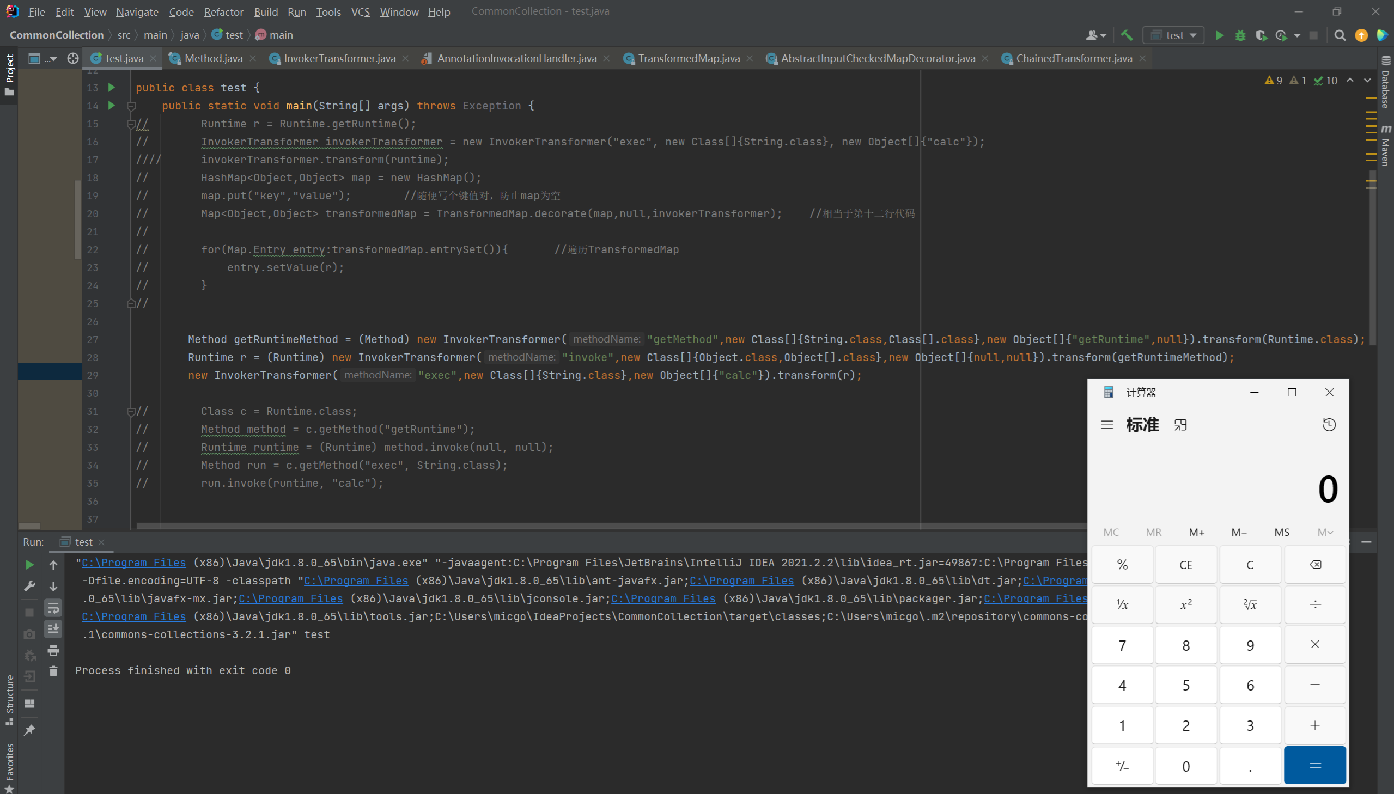Click the colorful plugin icon in toolbar

pos(1382,35)
